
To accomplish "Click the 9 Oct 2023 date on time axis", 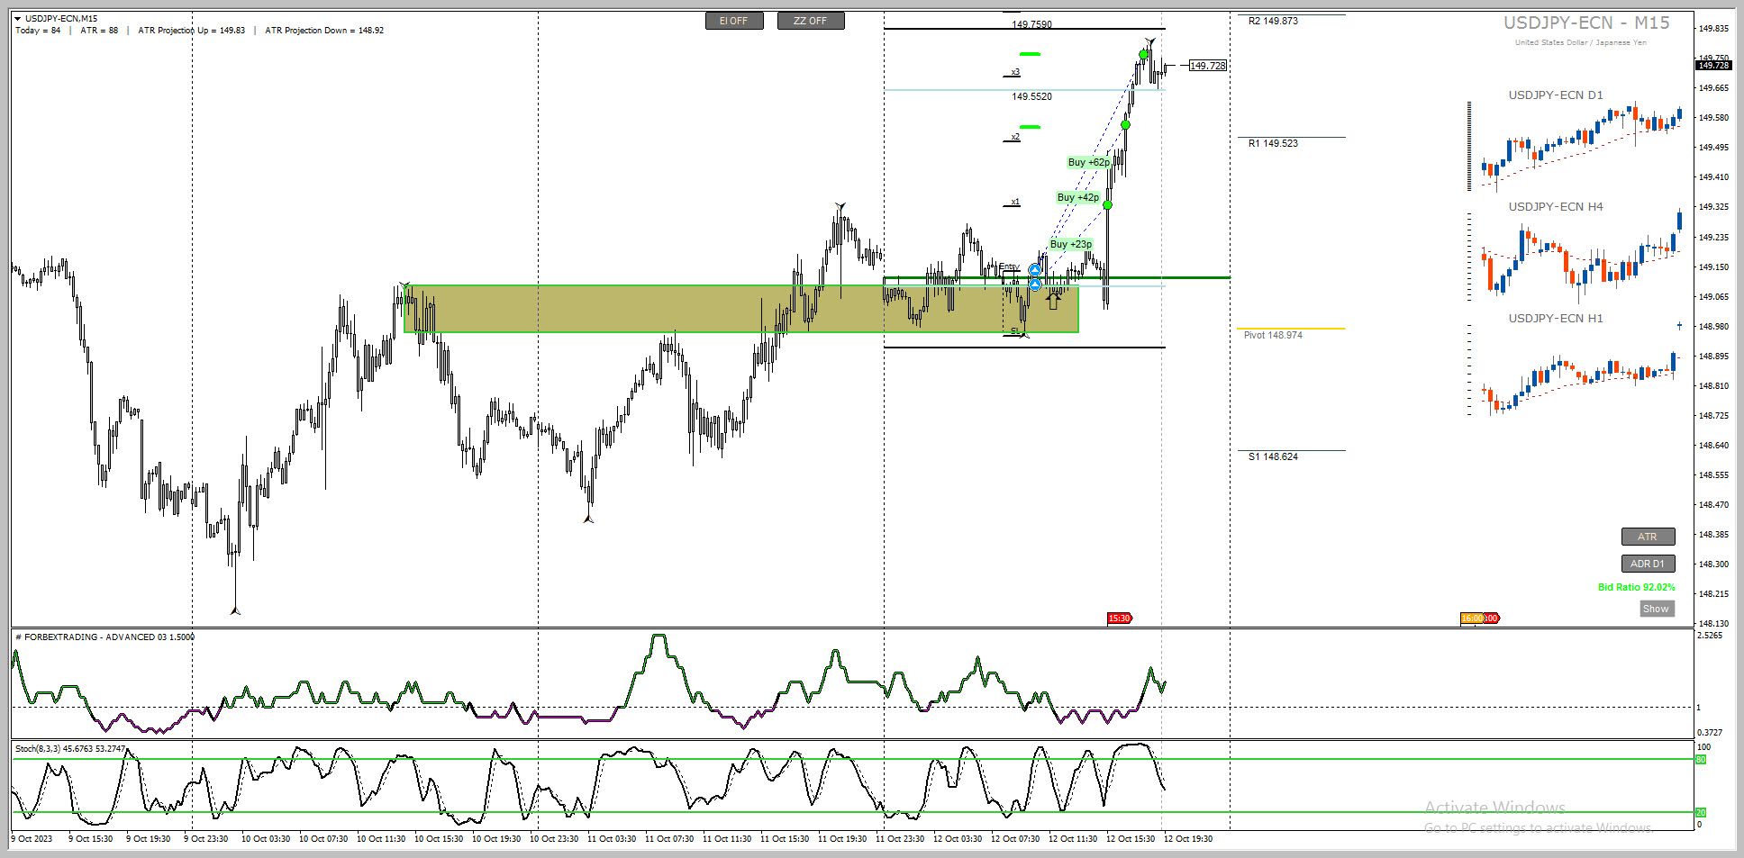I will (32, 838).
